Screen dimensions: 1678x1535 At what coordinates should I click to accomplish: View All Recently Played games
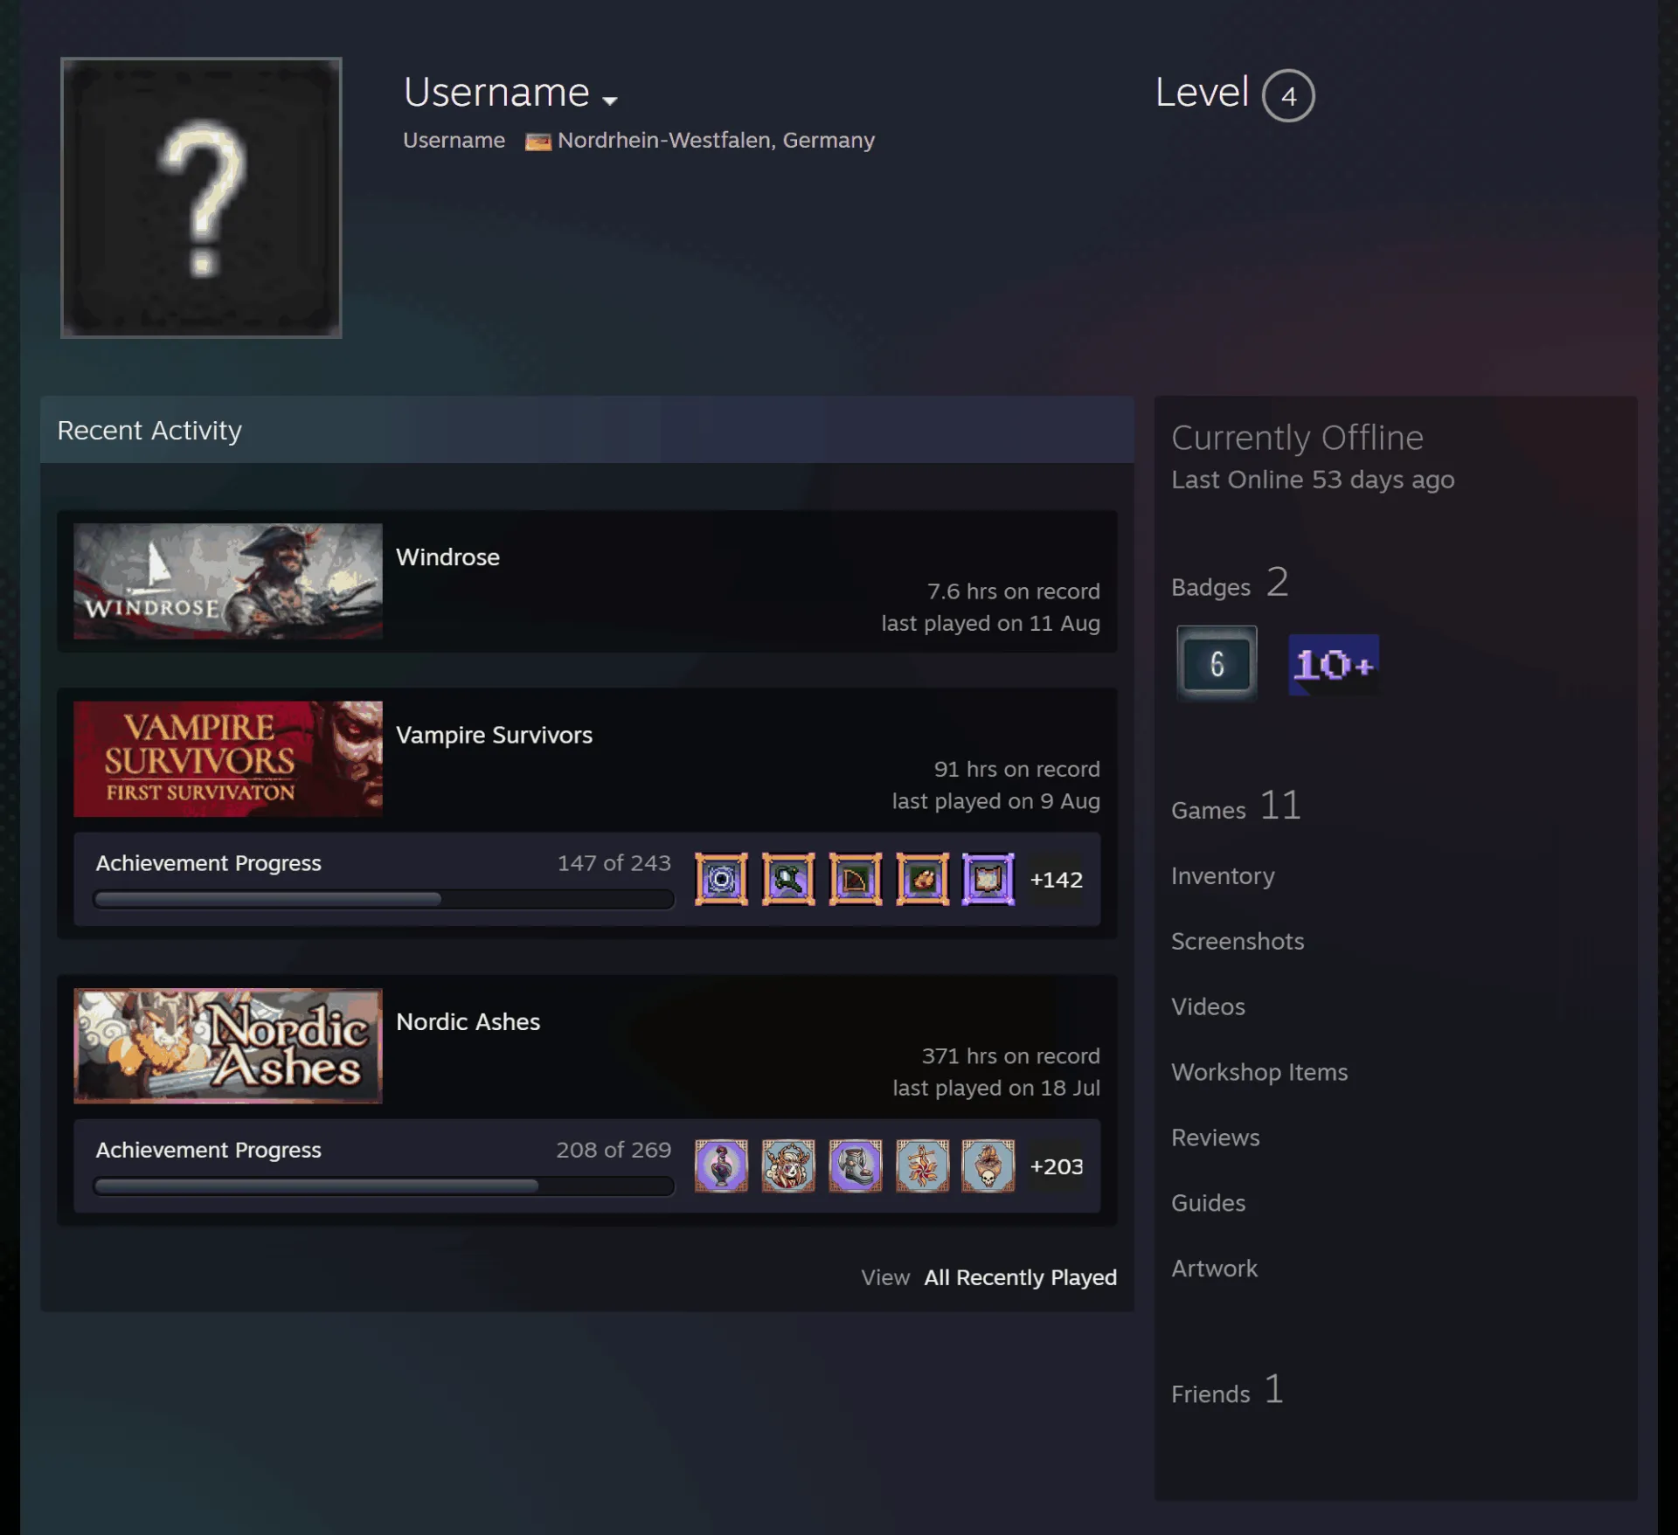coord(1020,1277)
